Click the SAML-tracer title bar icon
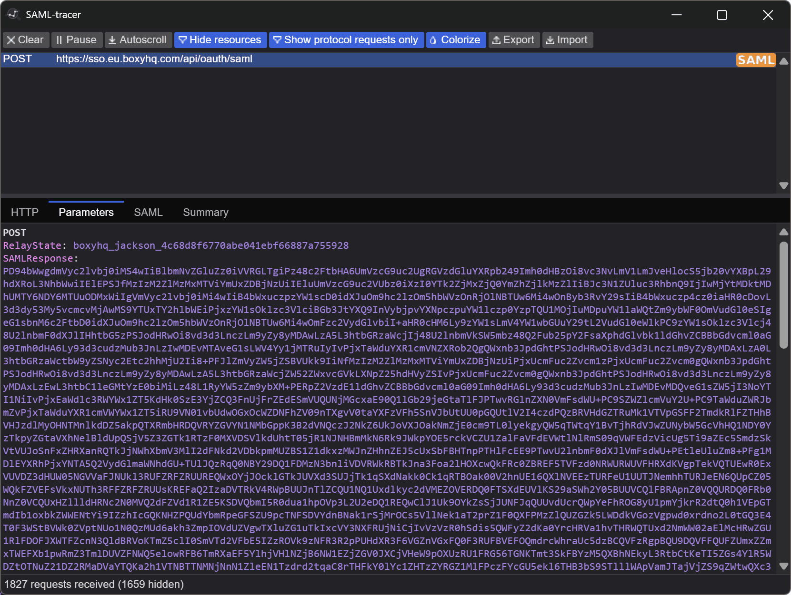Screen dimensions: 791x595 point(13,14)
